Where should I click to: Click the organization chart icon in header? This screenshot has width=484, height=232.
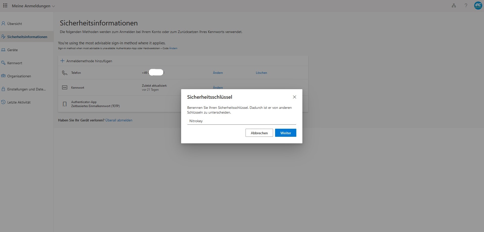pos(454,6)
